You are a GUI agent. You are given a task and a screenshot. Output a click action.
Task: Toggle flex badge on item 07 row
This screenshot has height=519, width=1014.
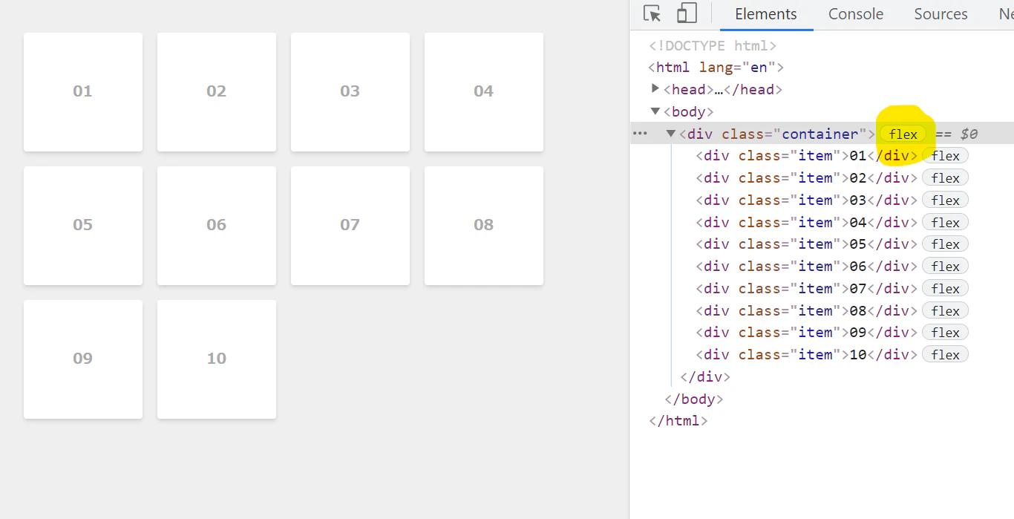pyautogui.click(x=945, y=289)
